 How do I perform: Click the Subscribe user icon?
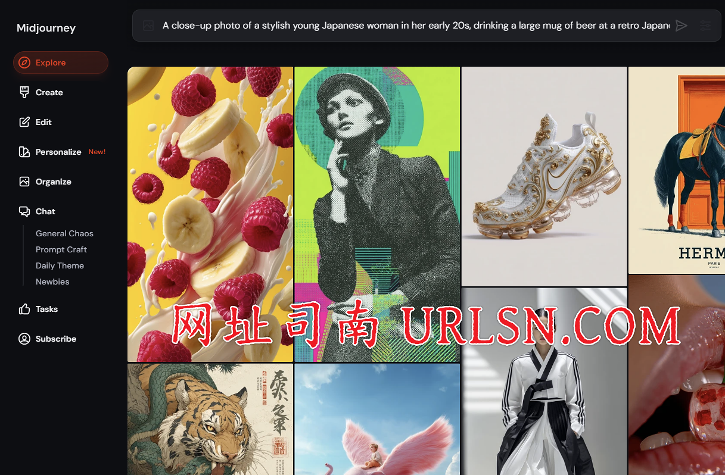24,339
